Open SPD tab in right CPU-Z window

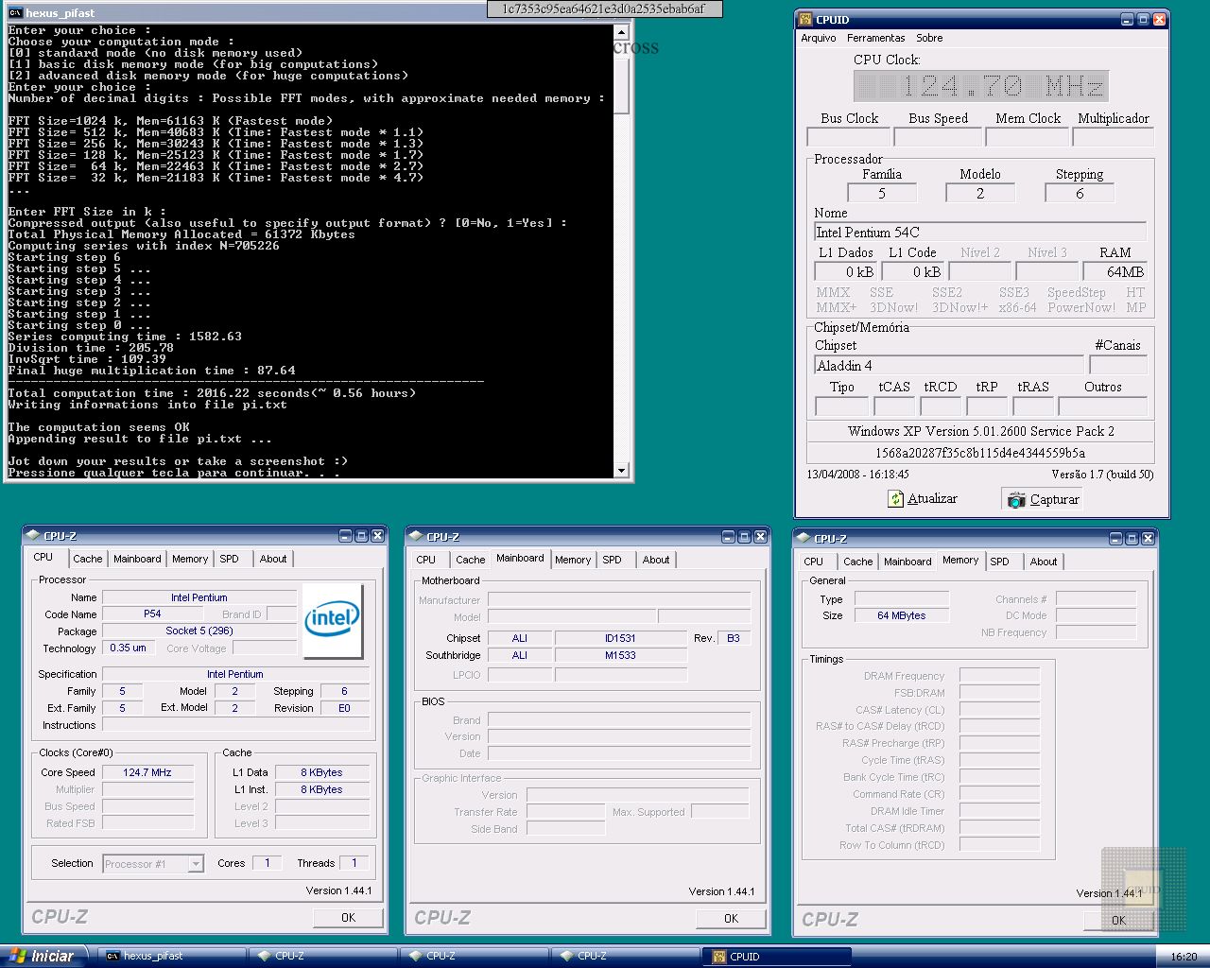[1000, 562]
